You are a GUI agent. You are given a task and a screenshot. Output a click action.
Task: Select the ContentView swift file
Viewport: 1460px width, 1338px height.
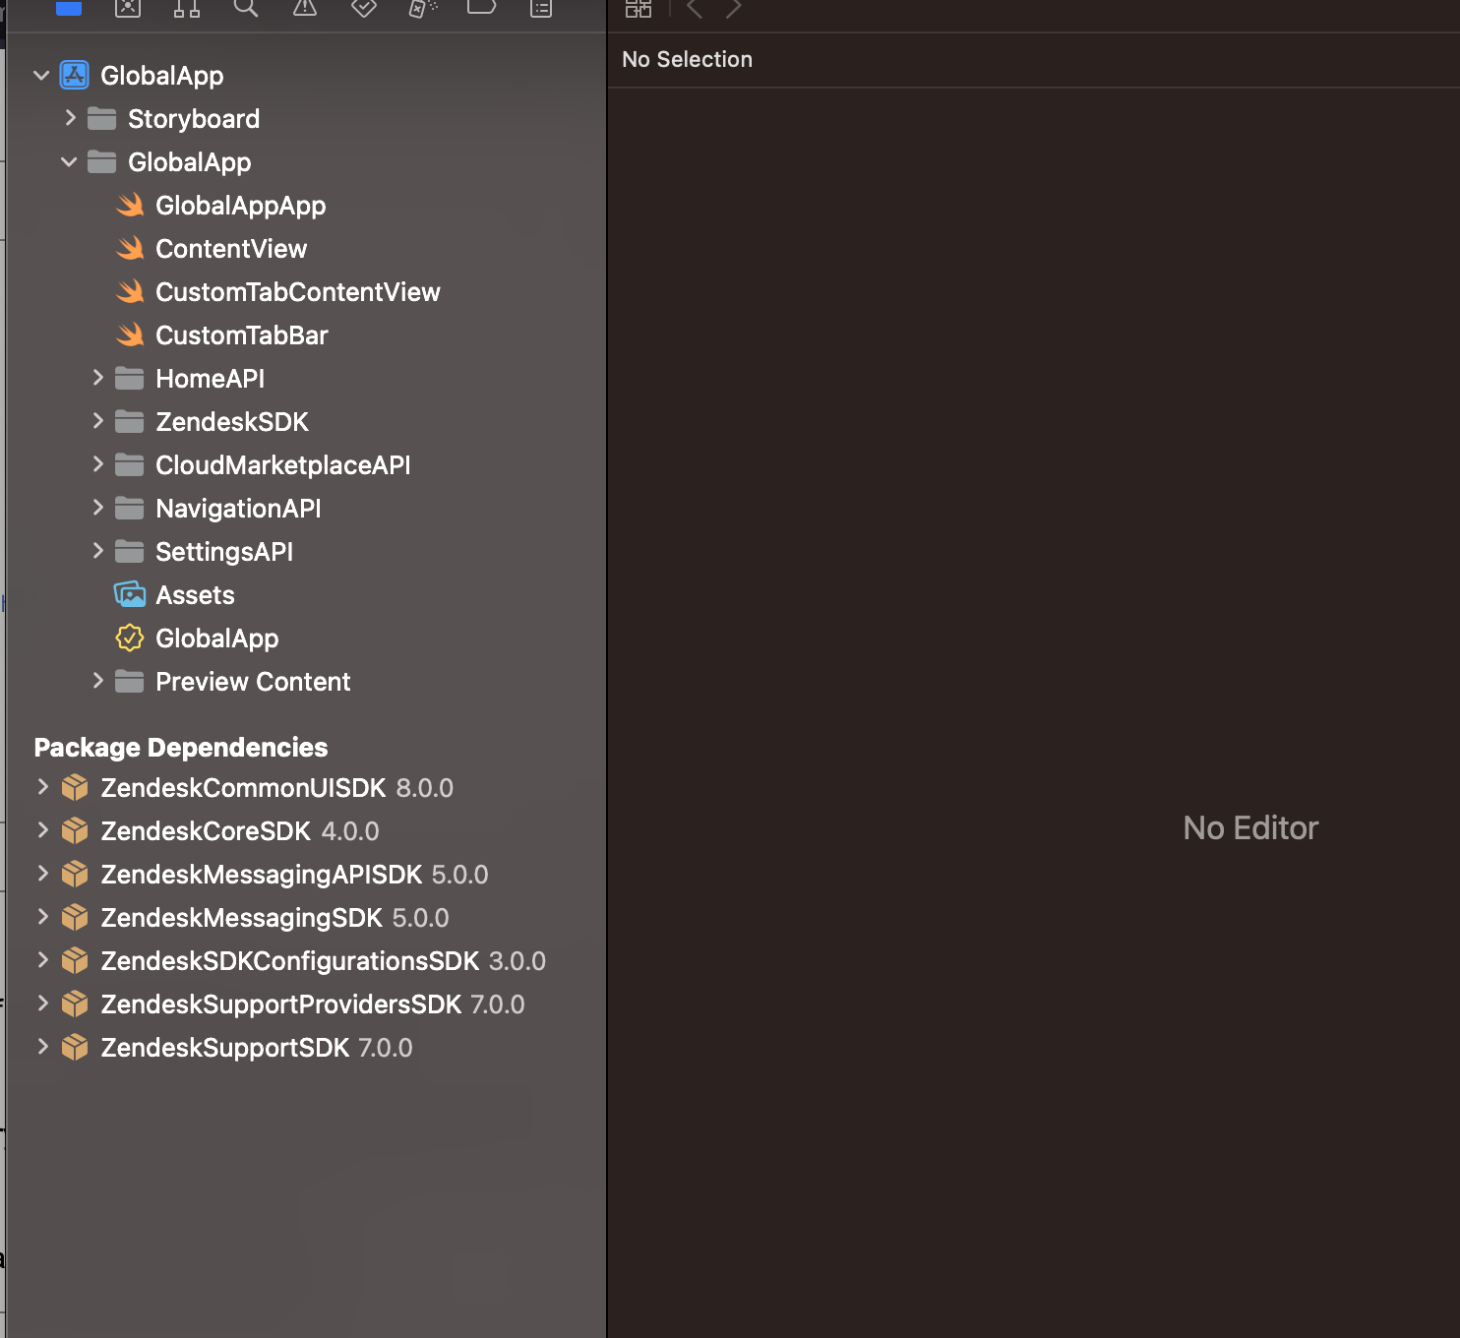pyautogui.click(x=230, y=249)
